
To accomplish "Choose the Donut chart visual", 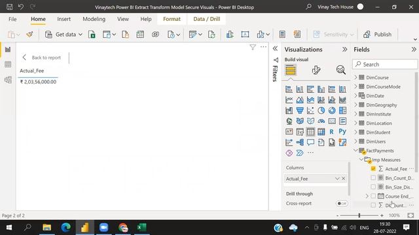I will (332, 110).
